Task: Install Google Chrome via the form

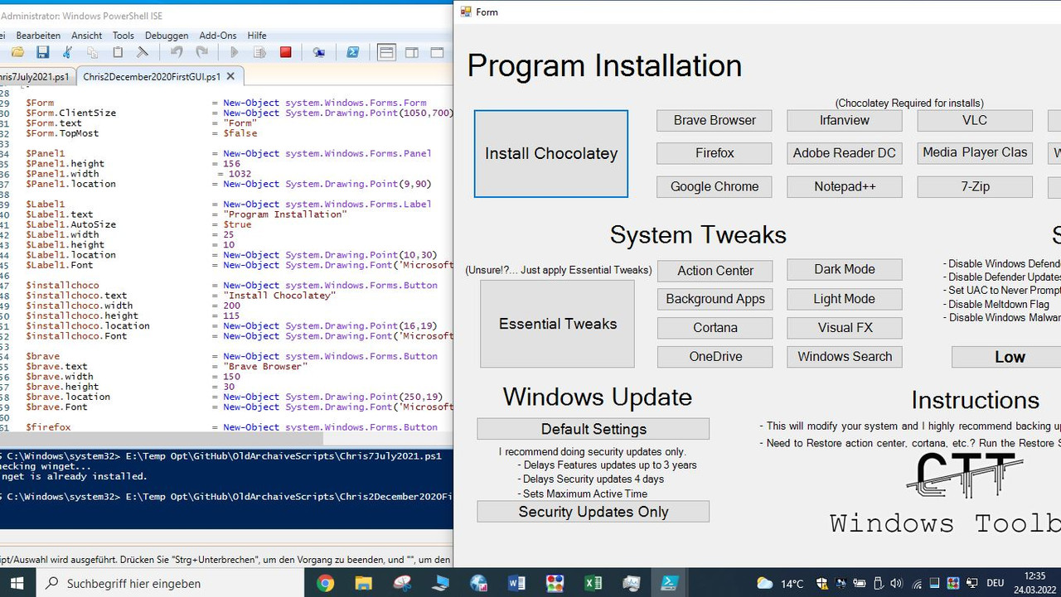Action: 715,186
